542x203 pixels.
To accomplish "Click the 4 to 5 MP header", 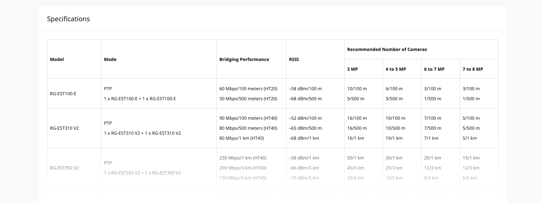I will (396, 69).
